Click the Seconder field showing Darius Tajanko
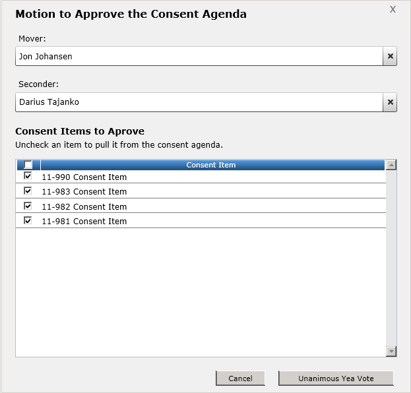This screenshot has width=411, height=393. pos(198,102)
